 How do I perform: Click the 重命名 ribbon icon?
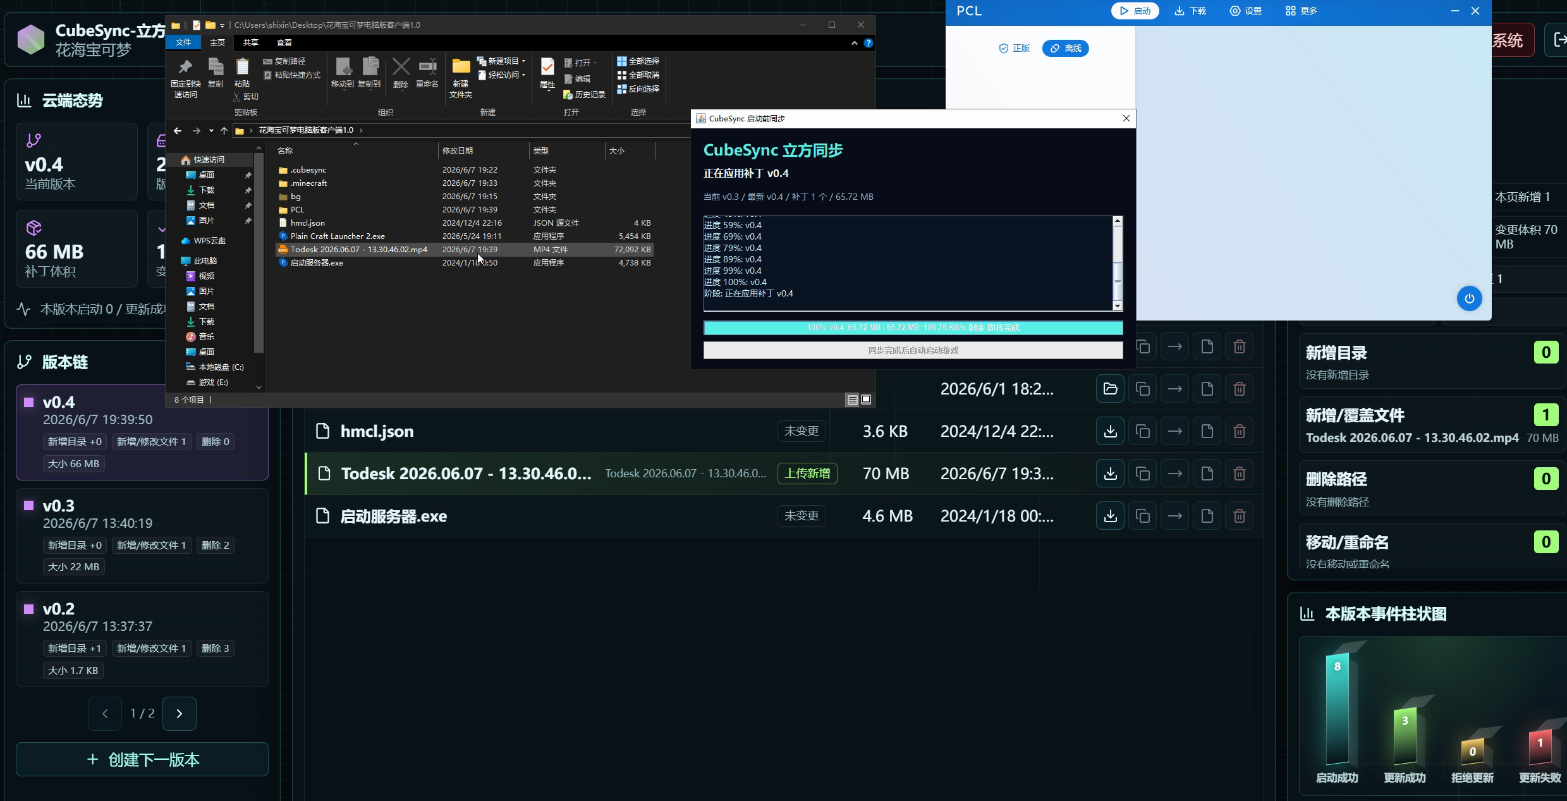coord(427,73)
